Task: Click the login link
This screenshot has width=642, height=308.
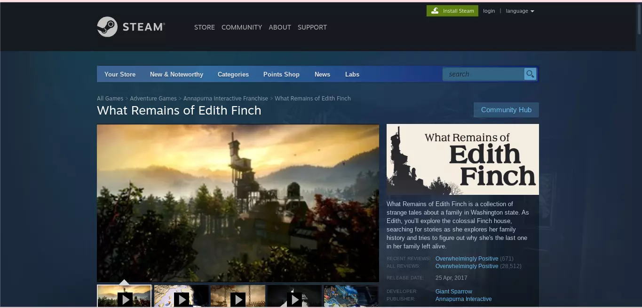Action: [x=489, y=11]
